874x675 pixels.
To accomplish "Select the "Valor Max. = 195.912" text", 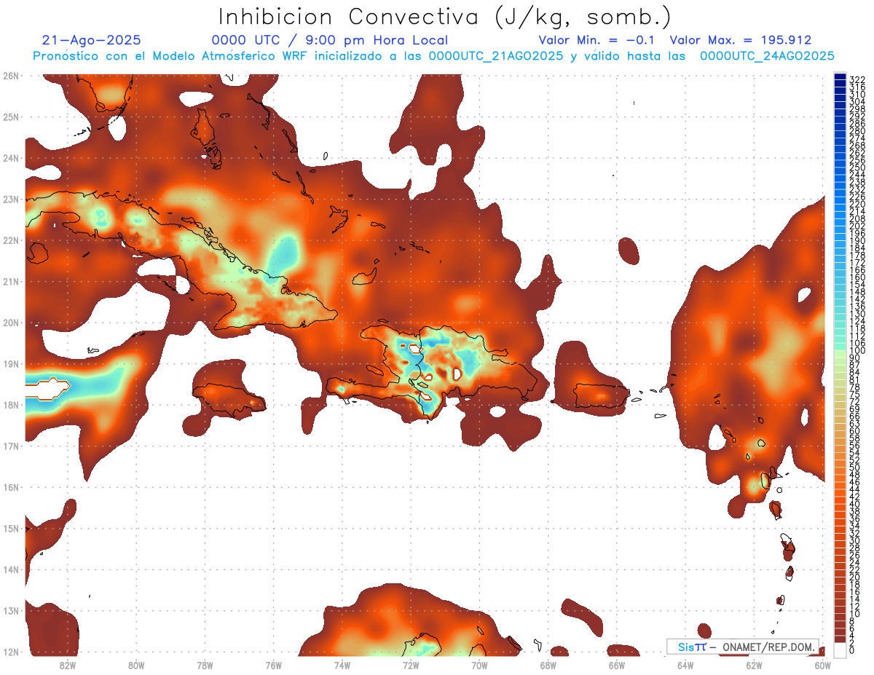I will click(741, 41).
